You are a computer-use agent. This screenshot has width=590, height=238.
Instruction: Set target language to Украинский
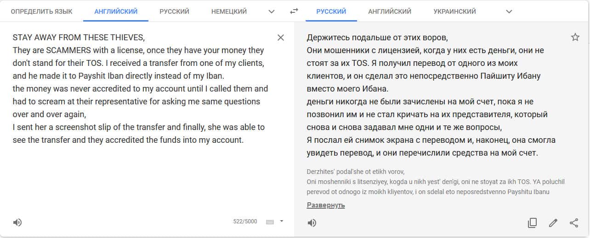click(x=454, y=11)
